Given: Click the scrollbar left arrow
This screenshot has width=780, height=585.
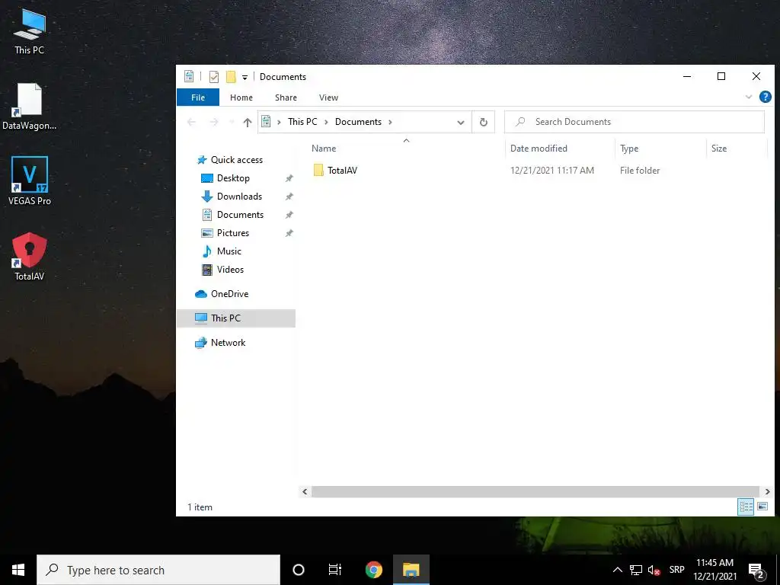Looking at the screenshot, I should [x=305, y=491].
